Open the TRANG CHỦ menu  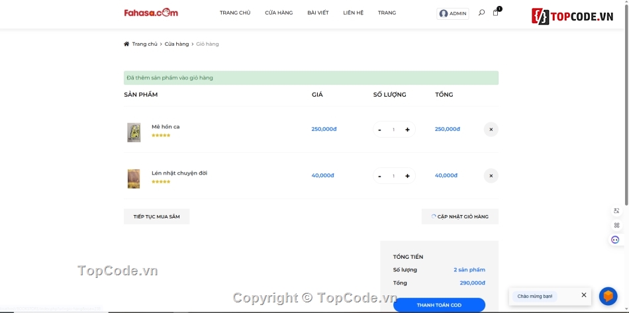pos(235,13)
